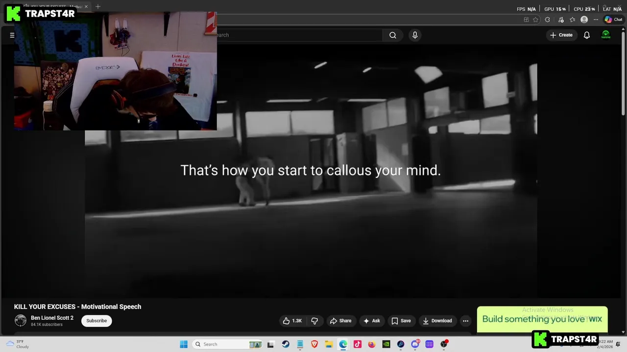The height and width of the screenshot is (352, 627).
Task: Open Edge split screen icon in address bar
Action: (x=526, y=20)
